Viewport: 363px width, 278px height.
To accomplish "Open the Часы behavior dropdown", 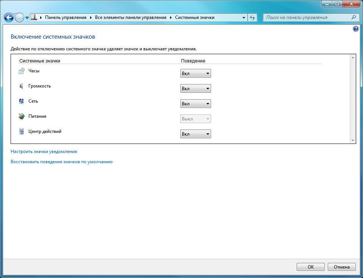I will [x=196, y=73].
